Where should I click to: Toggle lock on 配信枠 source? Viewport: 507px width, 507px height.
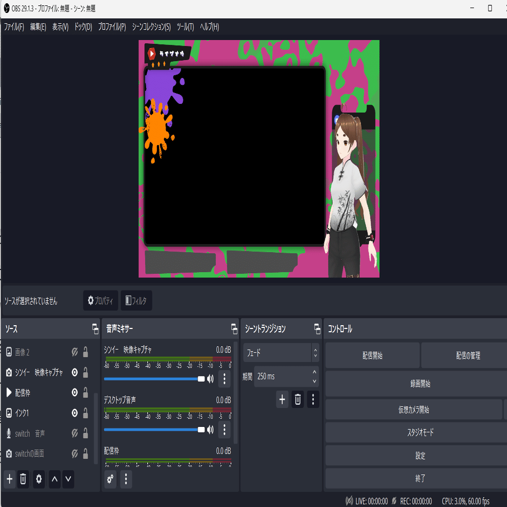(85, 392)
